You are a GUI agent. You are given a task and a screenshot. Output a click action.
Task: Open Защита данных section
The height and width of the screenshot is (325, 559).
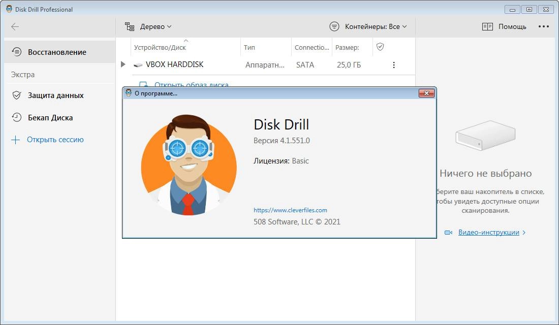tap(55, 95)
